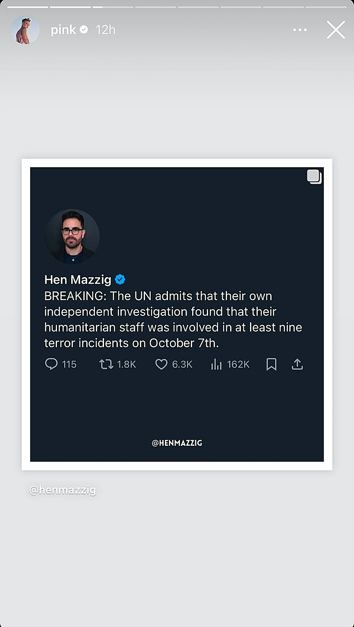
Task: Click the share upload icon
Action: (x=297, y=365)
